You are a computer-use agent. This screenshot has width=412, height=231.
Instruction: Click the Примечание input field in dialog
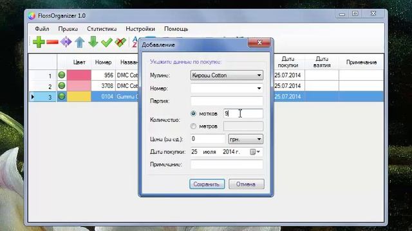click(227, 164)
